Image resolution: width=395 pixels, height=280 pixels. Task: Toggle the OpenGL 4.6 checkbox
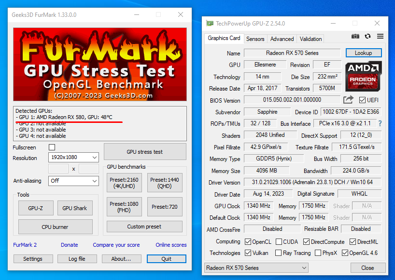click(345, 253)
